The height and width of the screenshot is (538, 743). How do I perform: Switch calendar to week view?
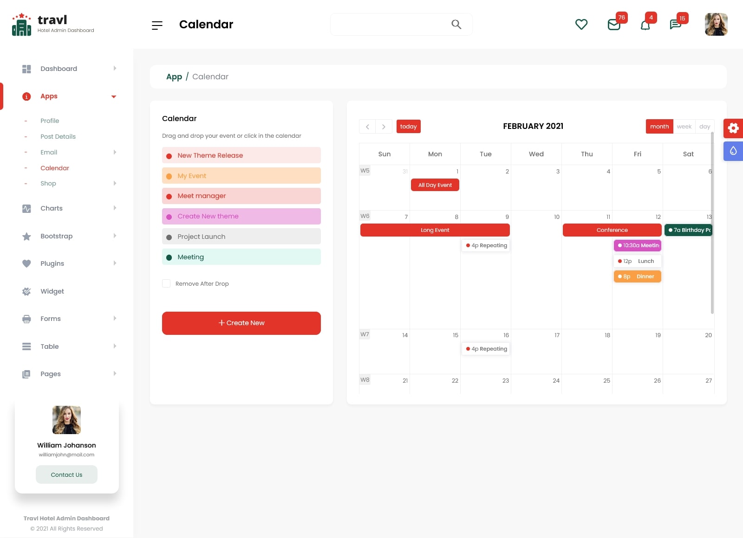(684, 127)
